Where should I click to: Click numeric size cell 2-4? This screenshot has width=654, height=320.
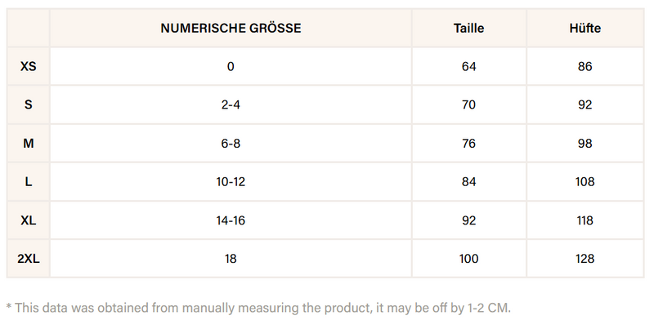(231, 105)
